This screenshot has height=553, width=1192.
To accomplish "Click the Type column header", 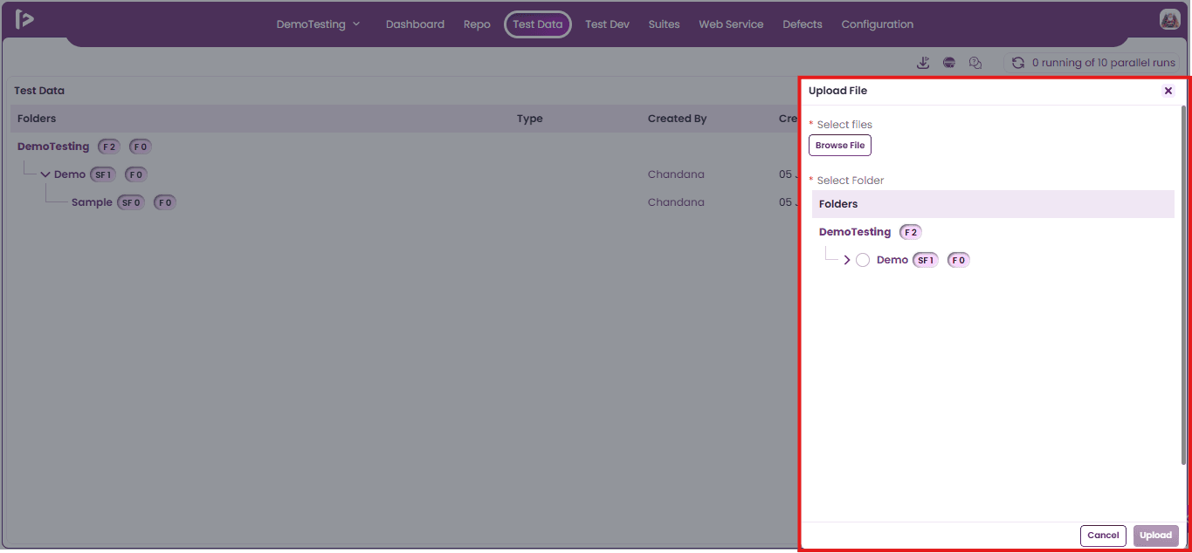I will (530, 119).
